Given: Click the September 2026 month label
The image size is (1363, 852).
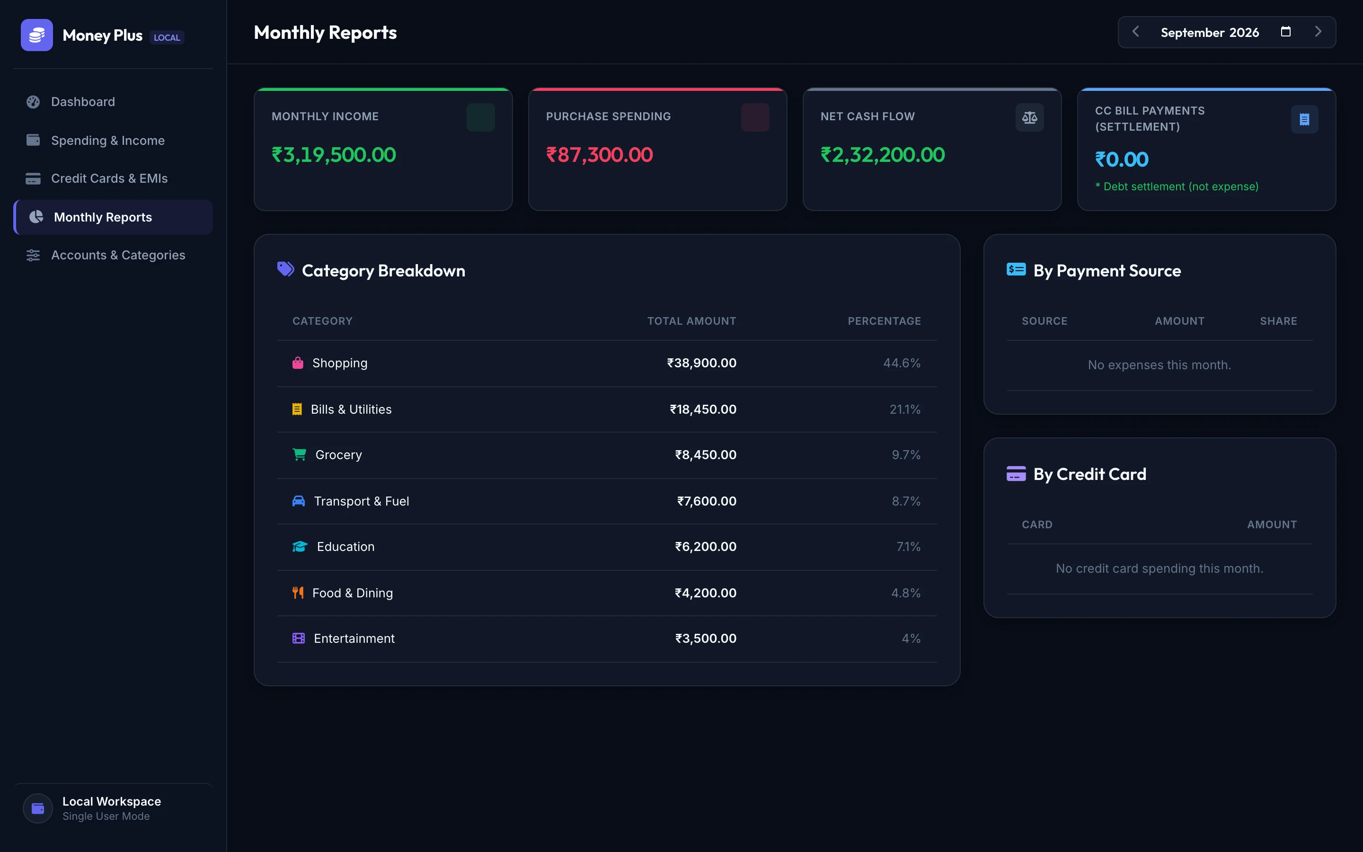Looking at the screenshot, I should point(1209,33).
